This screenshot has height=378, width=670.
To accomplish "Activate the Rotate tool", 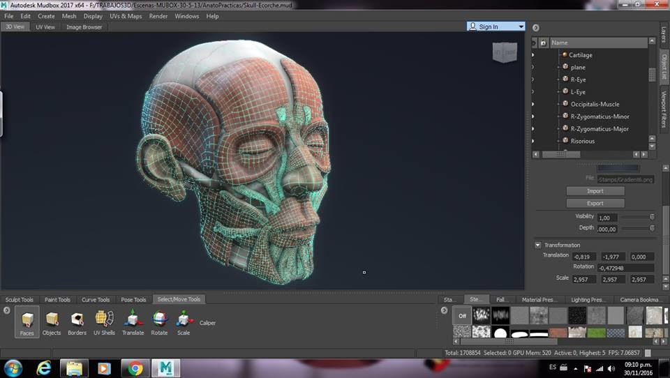I will click(159, 321).
